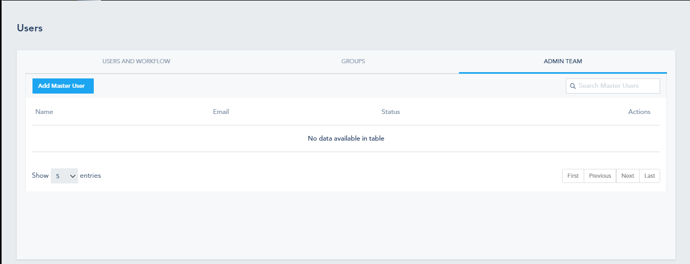Open the Show entries dropdown
Image resolution: width=690 pixels, height=264 pixels.
pyautogui.click(x=64, y=176)
